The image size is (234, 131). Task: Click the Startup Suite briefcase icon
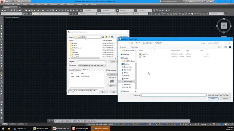click(112, 81)
